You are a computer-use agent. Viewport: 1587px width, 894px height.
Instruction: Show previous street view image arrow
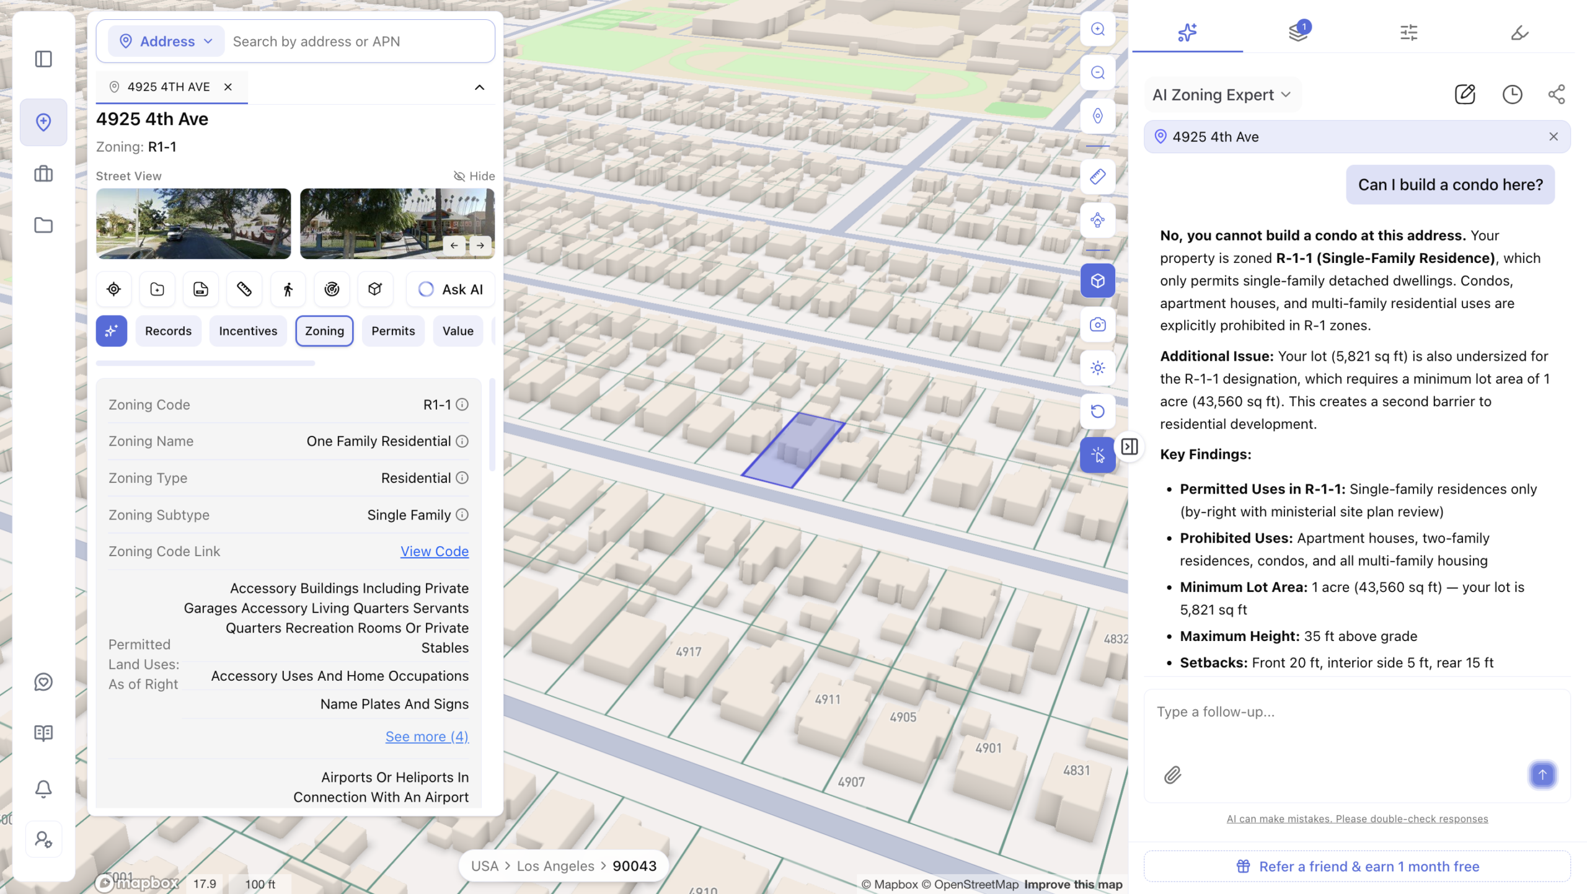click(454, 246)
